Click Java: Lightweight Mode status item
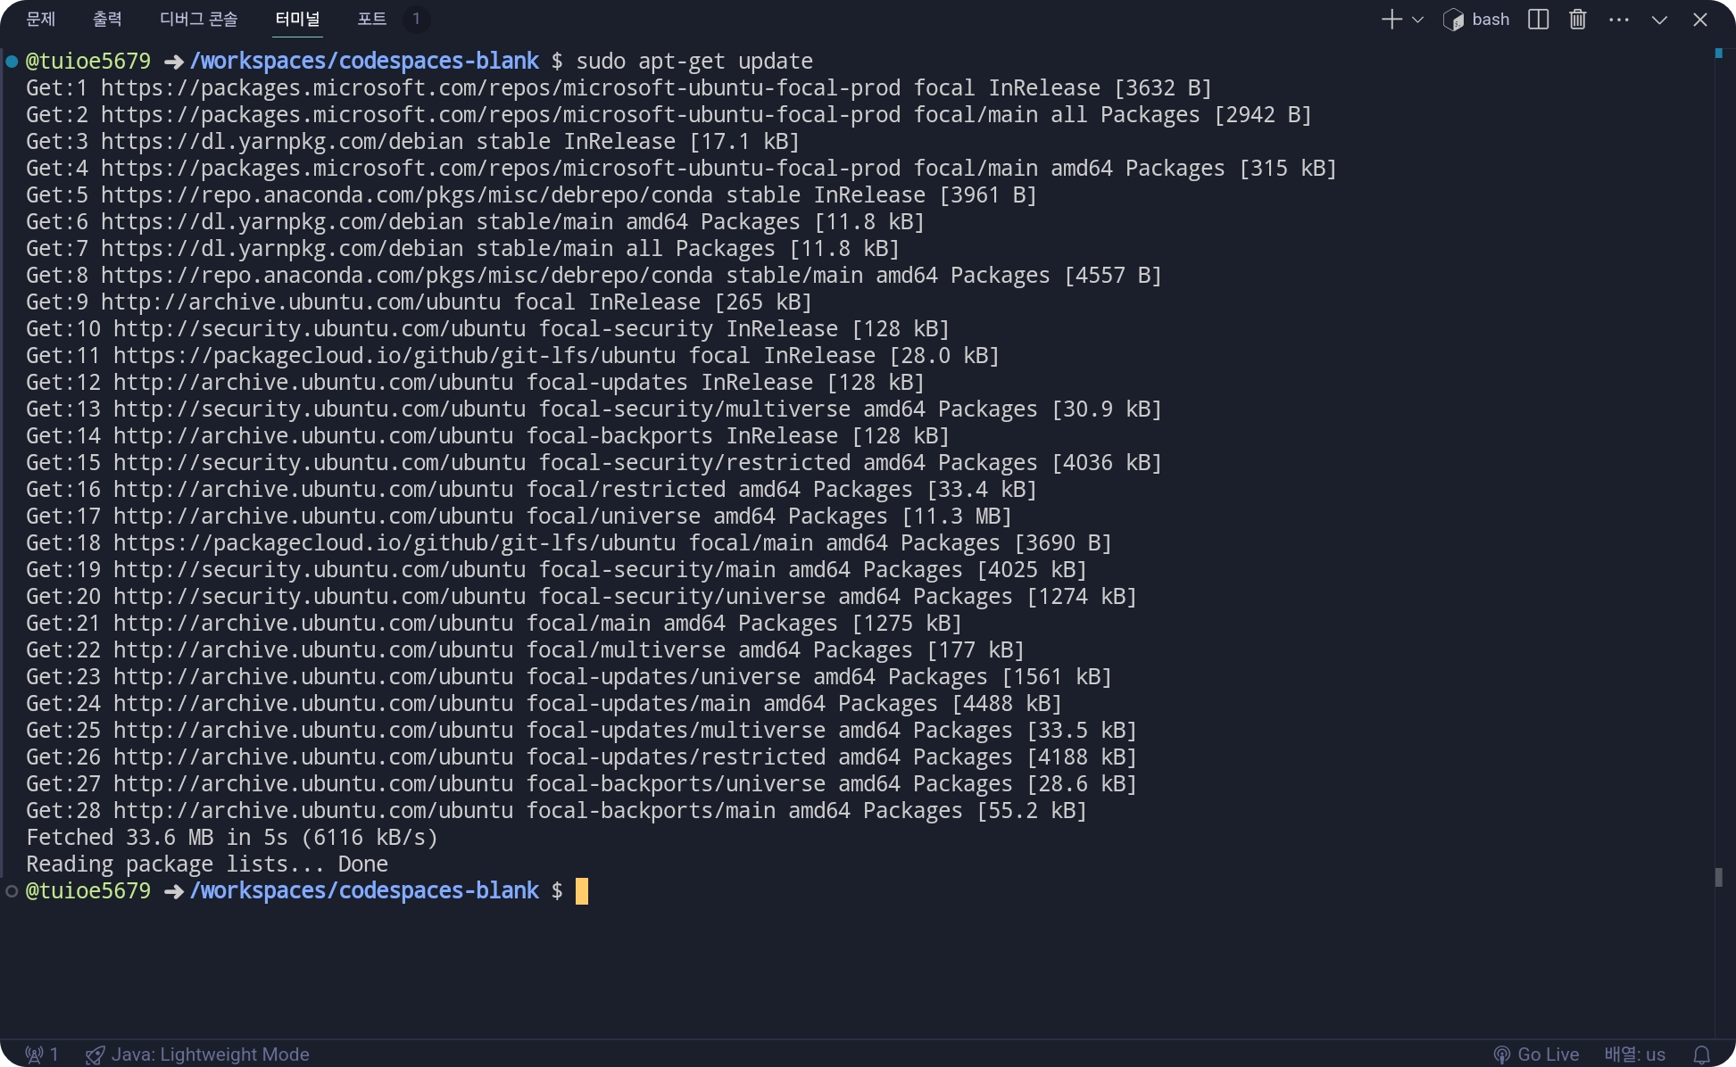The width and height of the screenshot is (1736, 1067). coord(198,1055)
